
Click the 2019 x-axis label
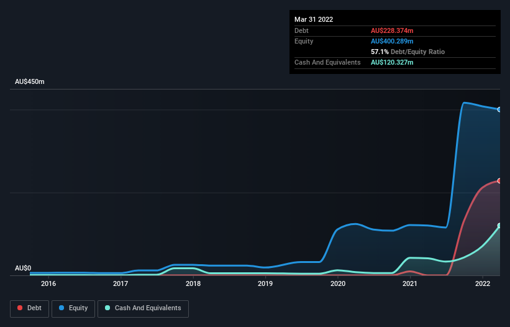tap(265, 283)
